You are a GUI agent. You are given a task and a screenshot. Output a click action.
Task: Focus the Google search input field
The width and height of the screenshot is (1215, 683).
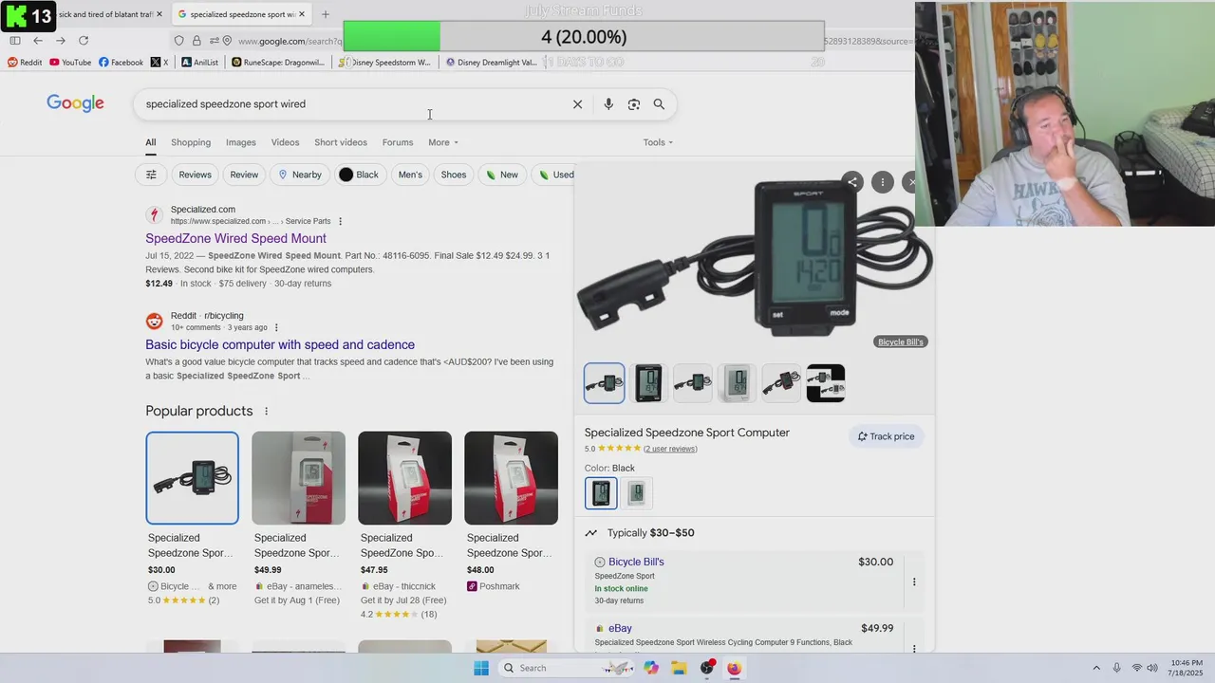tap(351, 104)
